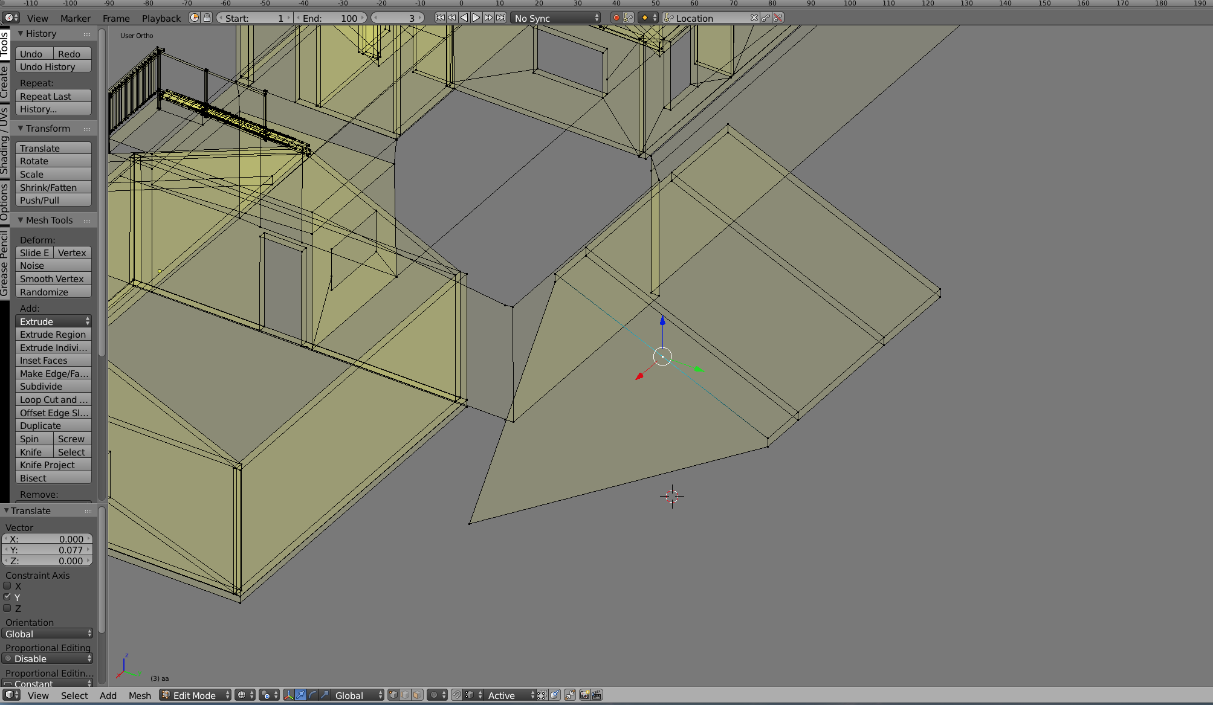Switch to the Create tab

[5, 82]
